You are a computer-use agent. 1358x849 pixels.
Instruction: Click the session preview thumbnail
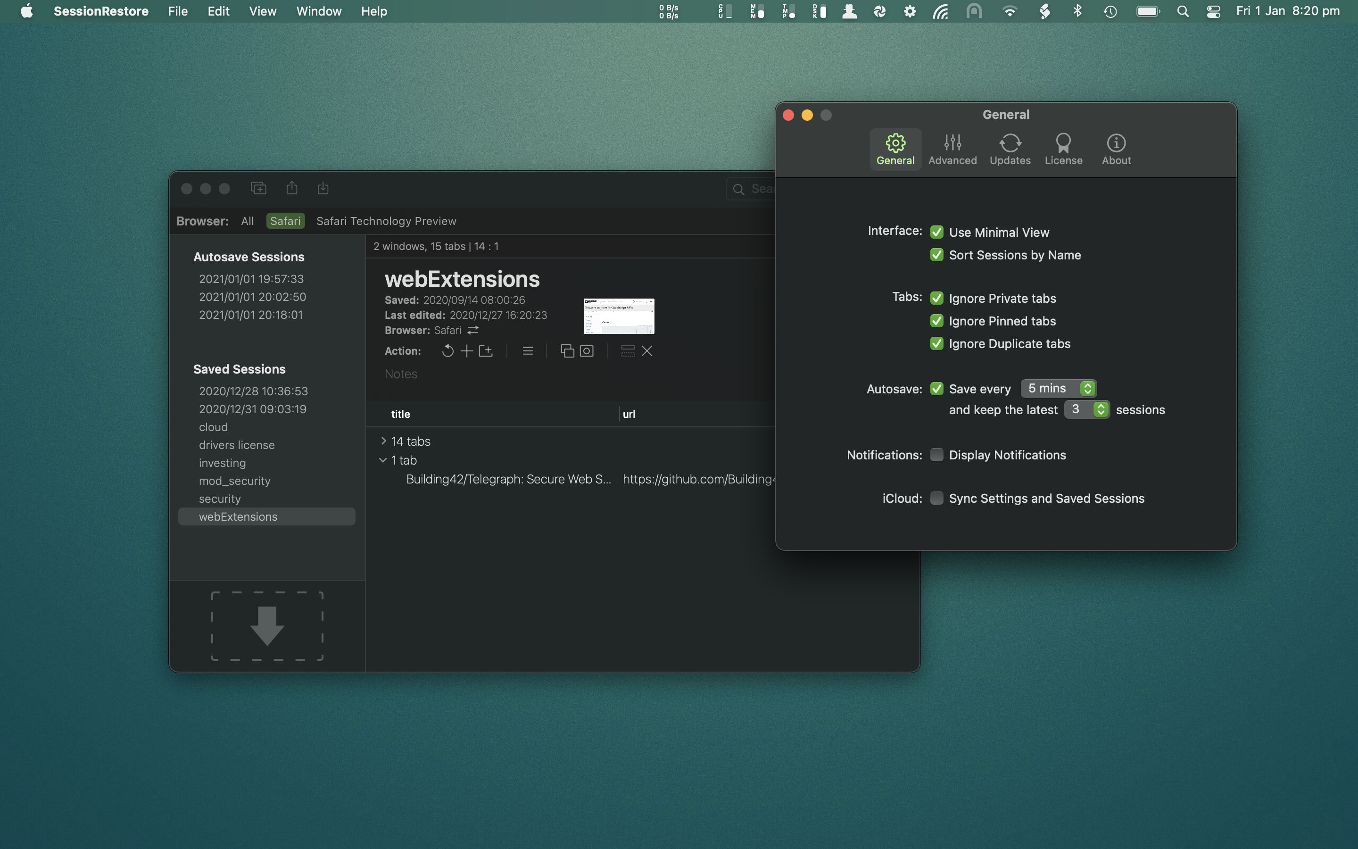[619, 316]
